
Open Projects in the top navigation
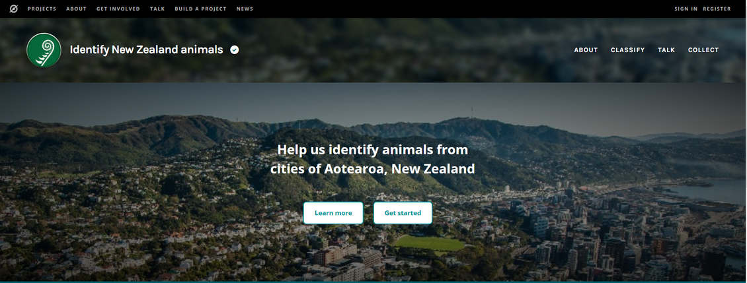pyautogui.click(x=42, y=9)
